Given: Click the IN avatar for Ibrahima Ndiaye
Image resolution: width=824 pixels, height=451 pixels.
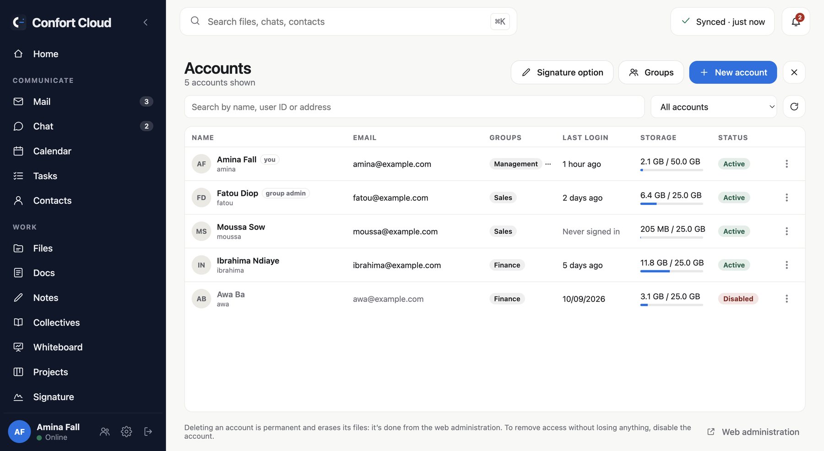Looking at the screenshot, I should tap(201, 265).
